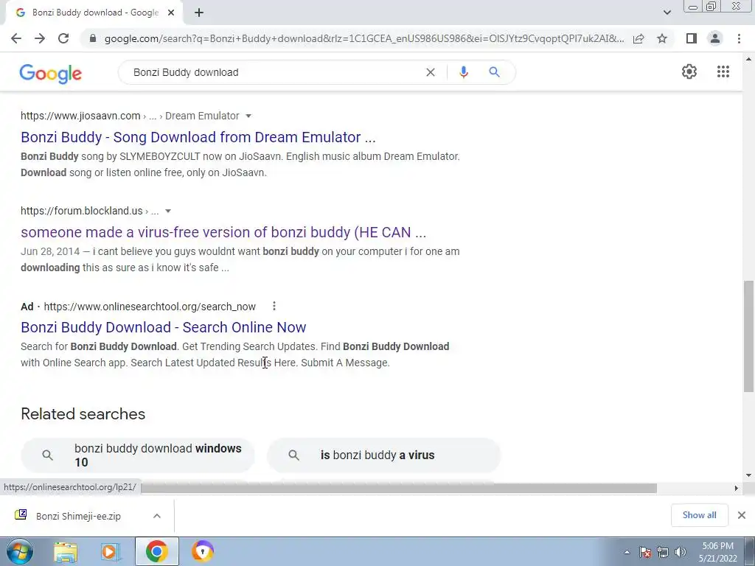Go to the Google home logo
The width and height of the screenshot is (755, 566).
click(x=51, y=74)
